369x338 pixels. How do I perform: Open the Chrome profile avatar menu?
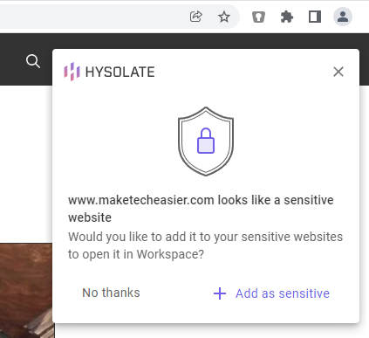click(343, 17)
